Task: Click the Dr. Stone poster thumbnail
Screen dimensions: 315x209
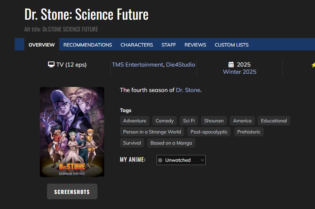Action: click(x=72, y=132)
